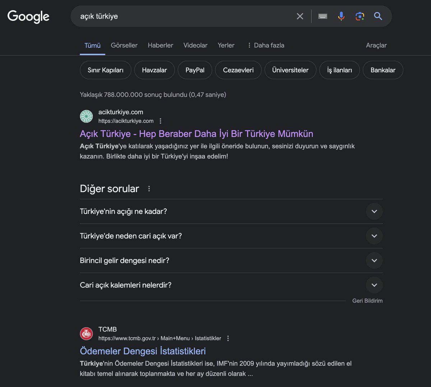Open the on-screen keyboard icon

click(322, 16)
